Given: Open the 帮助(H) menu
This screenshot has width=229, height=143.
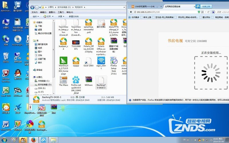Looking at the screenshot, I should [x=70, y=12].
